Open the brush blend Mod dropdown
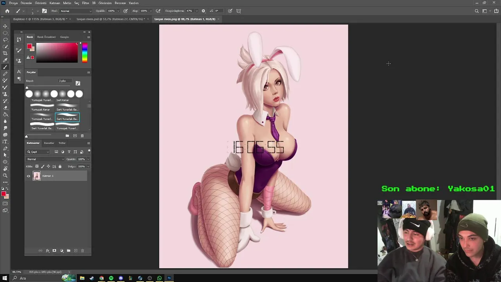The width and height of the screenshot is (501, 282). pyautogui.click(x=76, y=11)
